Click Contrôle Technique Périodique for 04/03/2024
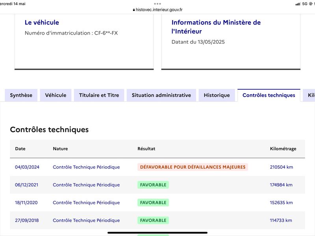Viewport: 315px width, 236px height. (86, 167)
